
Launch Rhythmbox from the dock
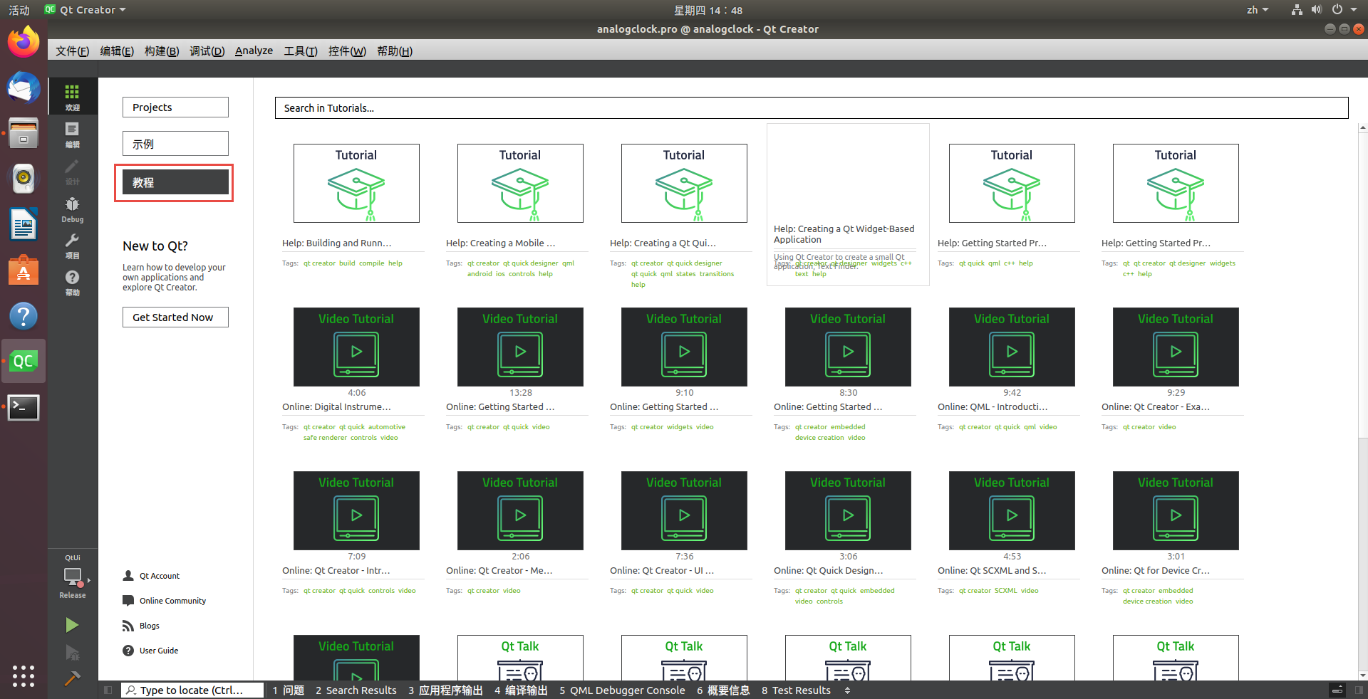click(x=24, y=179)
